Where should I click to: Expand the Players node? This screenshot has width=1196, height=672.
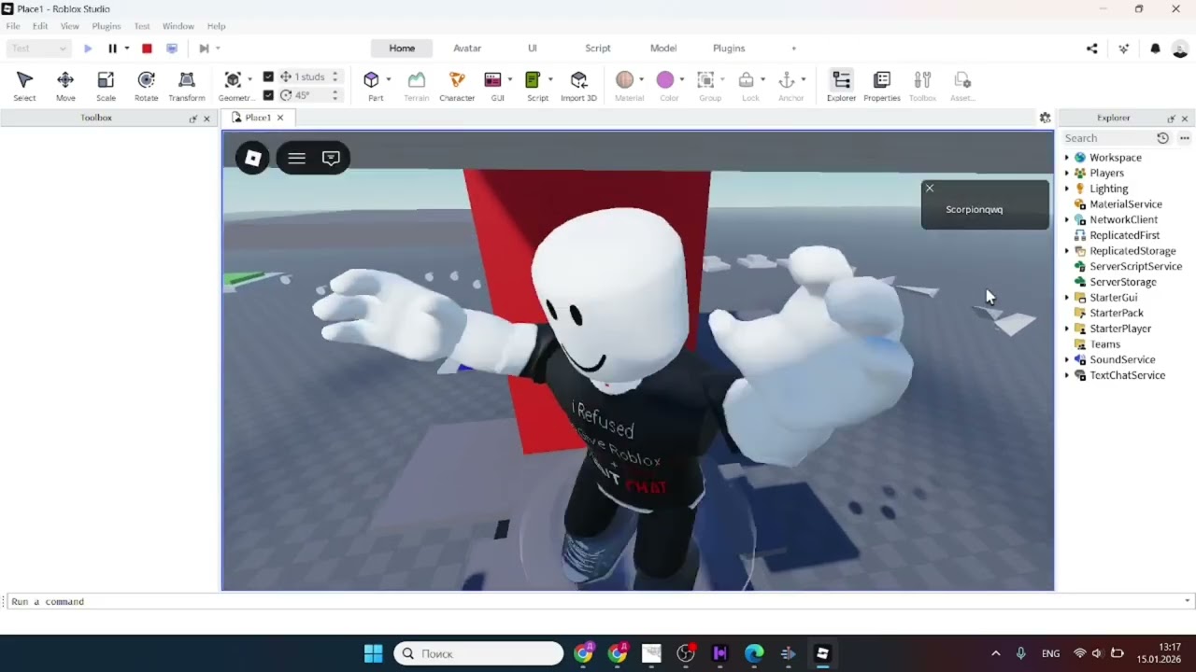tap(1067, 173)
